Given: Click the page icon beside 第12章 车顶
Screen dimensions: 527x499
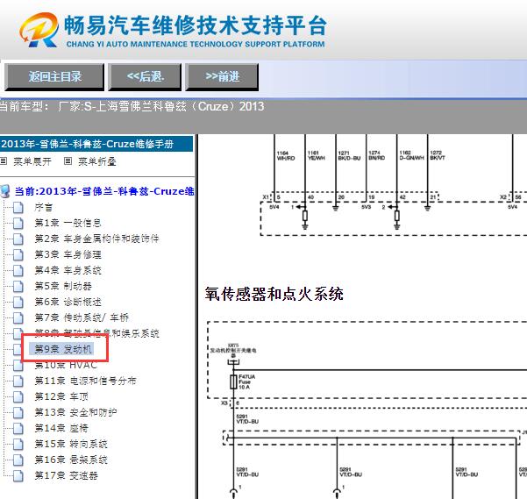Looking at the screenshot, I should (x=18, y=397).
